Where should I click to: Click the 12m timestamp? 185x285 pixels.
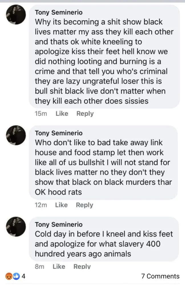click(x=40, y=205)
